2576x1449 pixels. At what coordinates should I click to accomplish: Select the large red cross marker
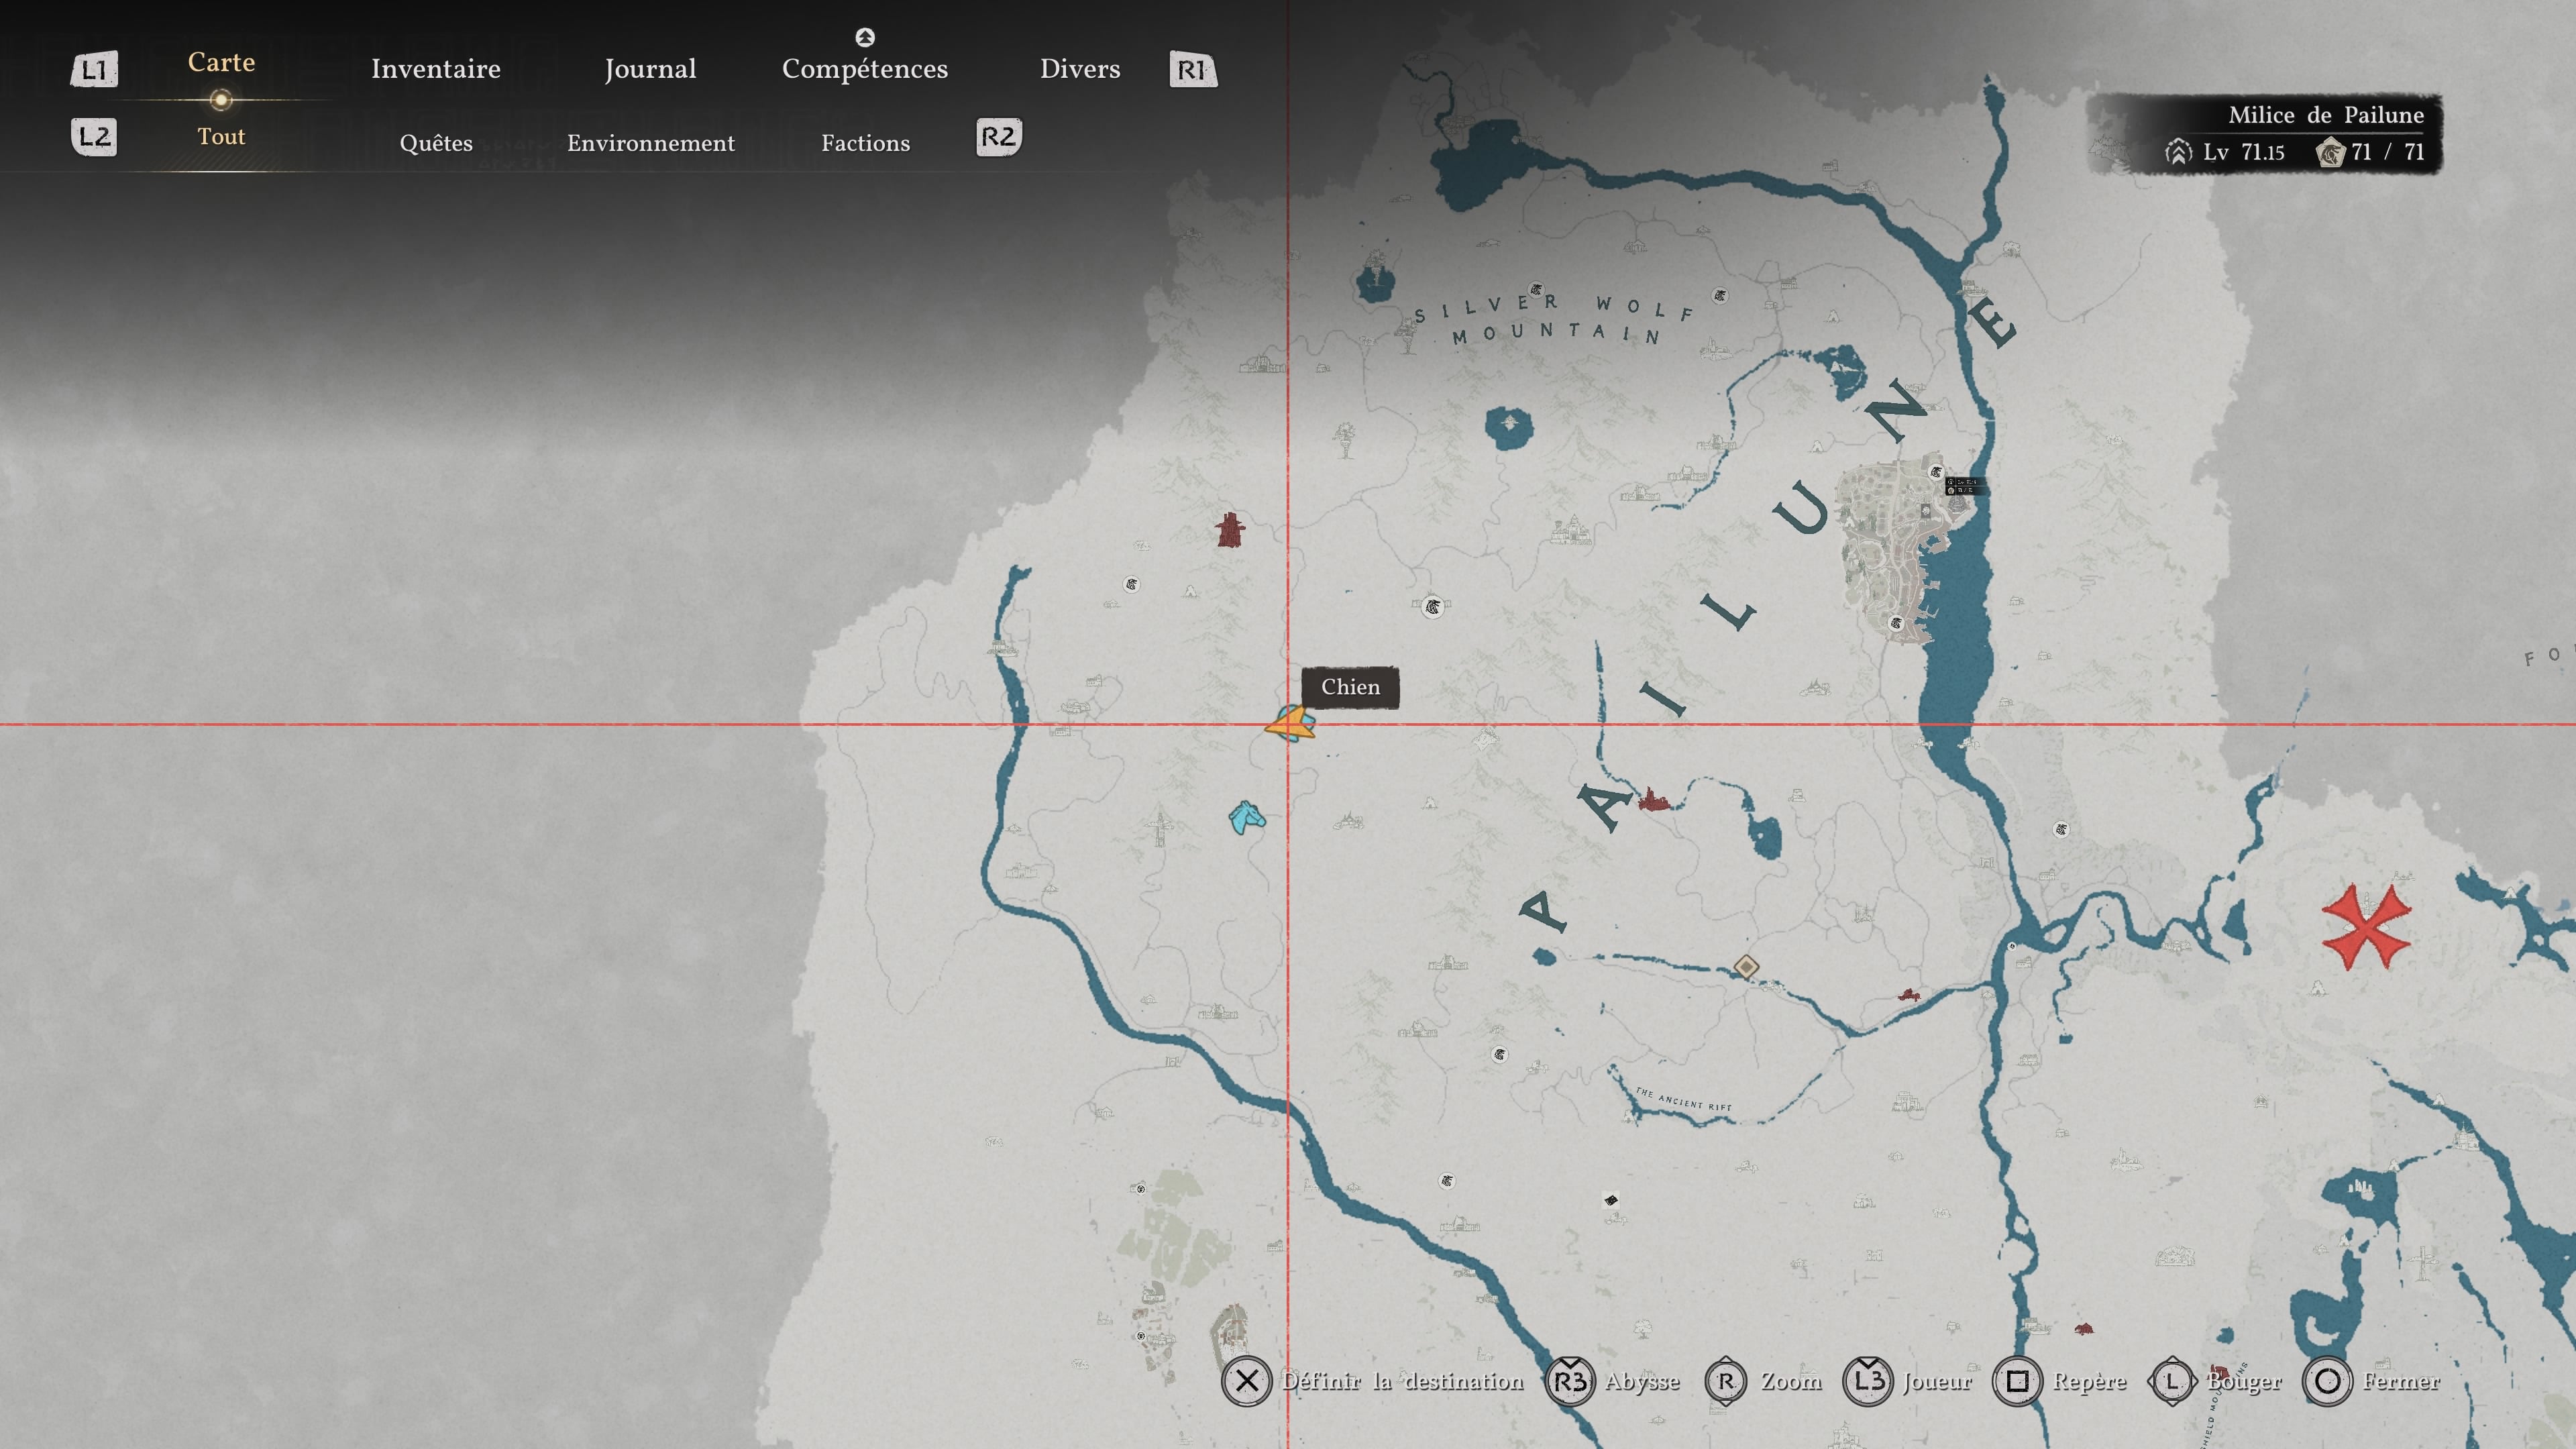coord(2366,927)
